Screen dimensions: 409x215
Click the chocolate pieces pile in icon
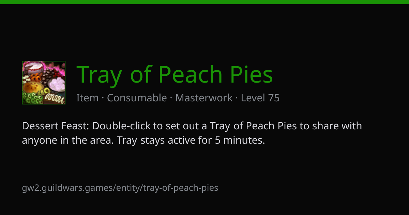click(47, 76)
